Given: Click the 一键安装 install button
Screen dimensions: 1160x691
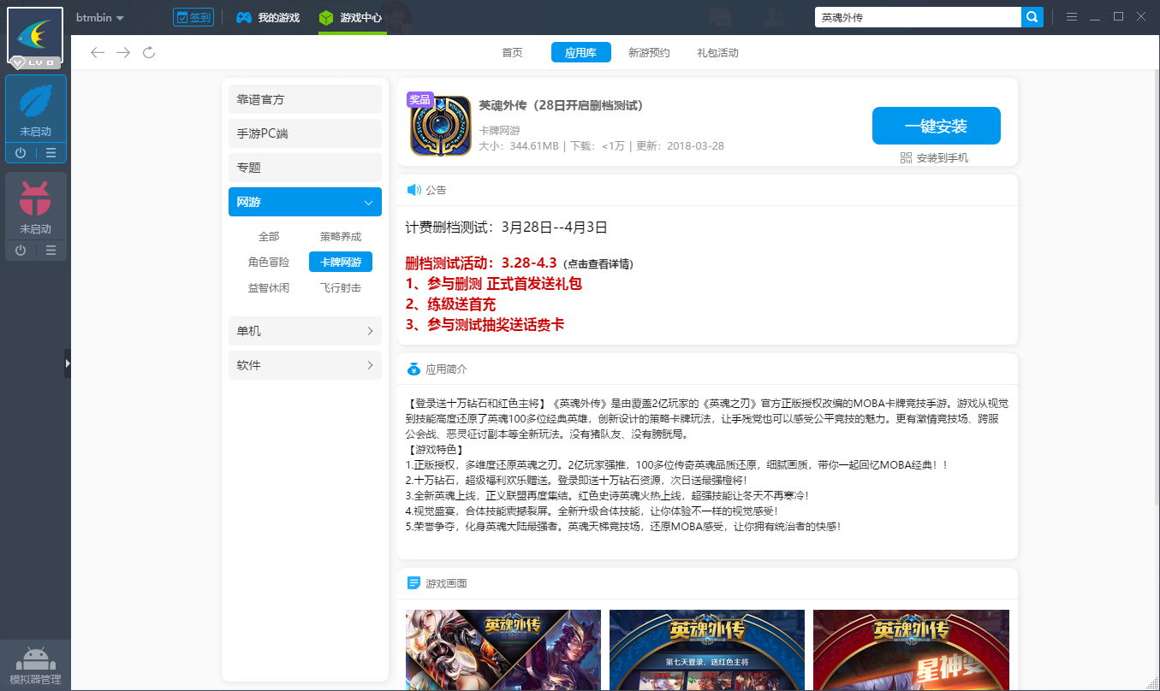Looking at the screenshot, I should tap(936, 126).
